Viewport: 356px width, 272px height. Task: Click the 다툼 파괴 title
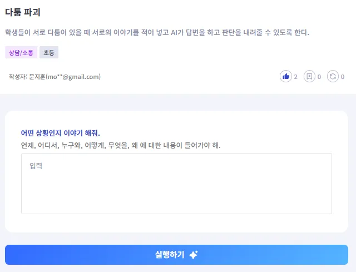[x=22, y=12]
